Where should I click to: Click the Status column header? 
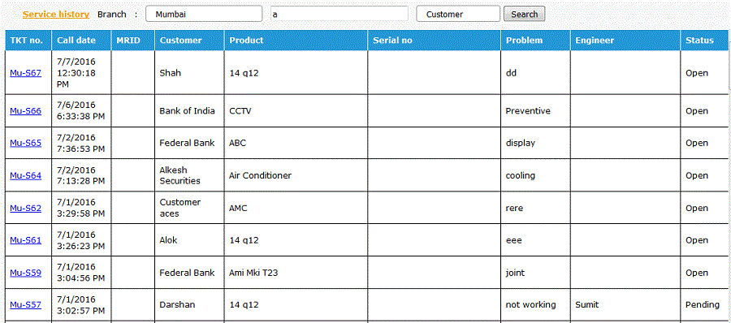[704, 40]
